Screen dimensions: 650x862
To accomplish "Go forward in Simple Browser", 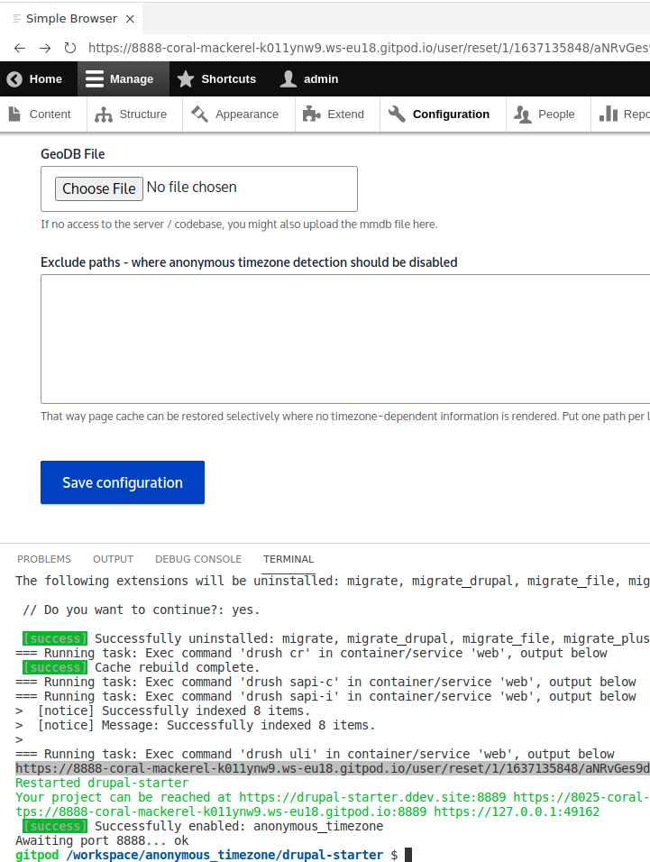I will pos(45,49).
